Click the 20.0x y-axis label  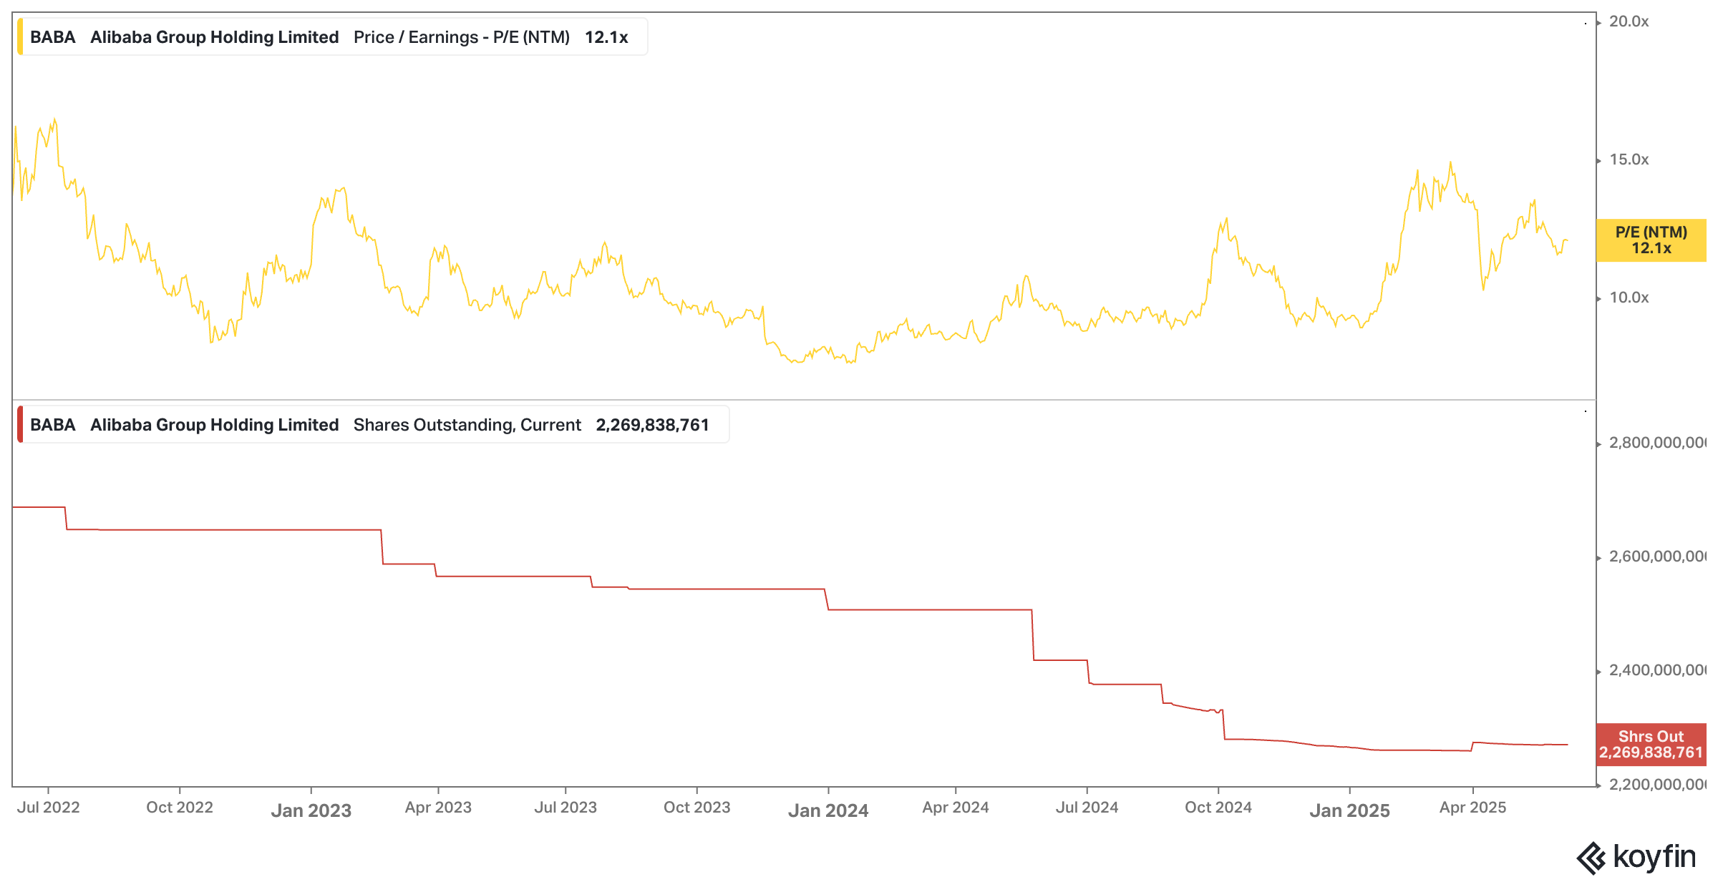click(1629, 21)
